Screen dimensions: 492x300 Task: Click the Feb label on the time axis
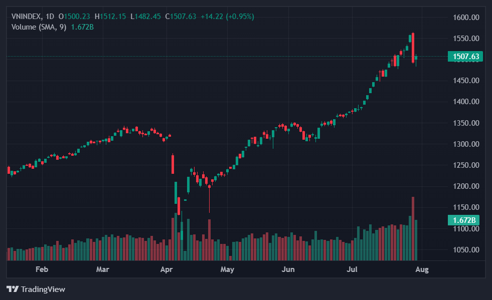click(x=42, y=269)
